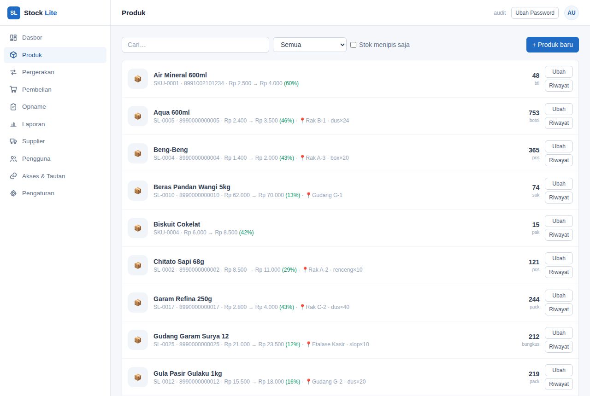Click Gudang Garam Surya package icon

click(138, 340)
